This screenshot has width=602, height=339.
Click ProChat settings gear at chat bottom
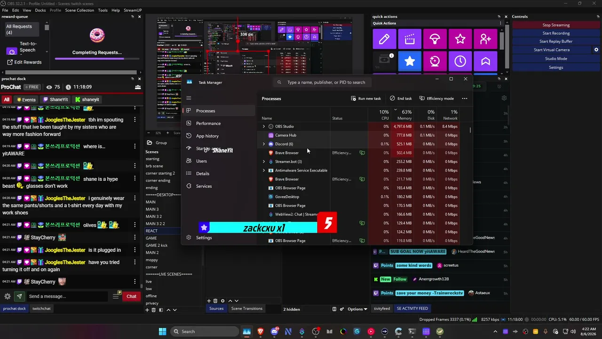pyautogui.click(x=8, y=296)
